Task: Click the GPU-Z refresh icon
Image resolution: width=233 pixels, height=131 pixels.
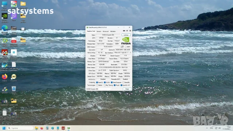Action: [x=127, y=31]
